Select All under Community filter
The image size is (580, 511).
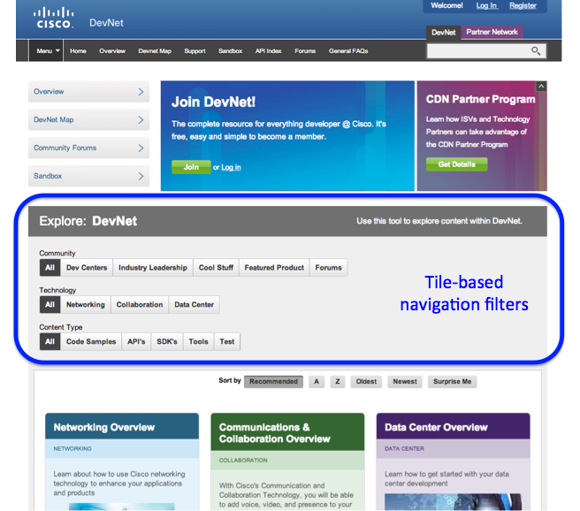tap(50, 268)
